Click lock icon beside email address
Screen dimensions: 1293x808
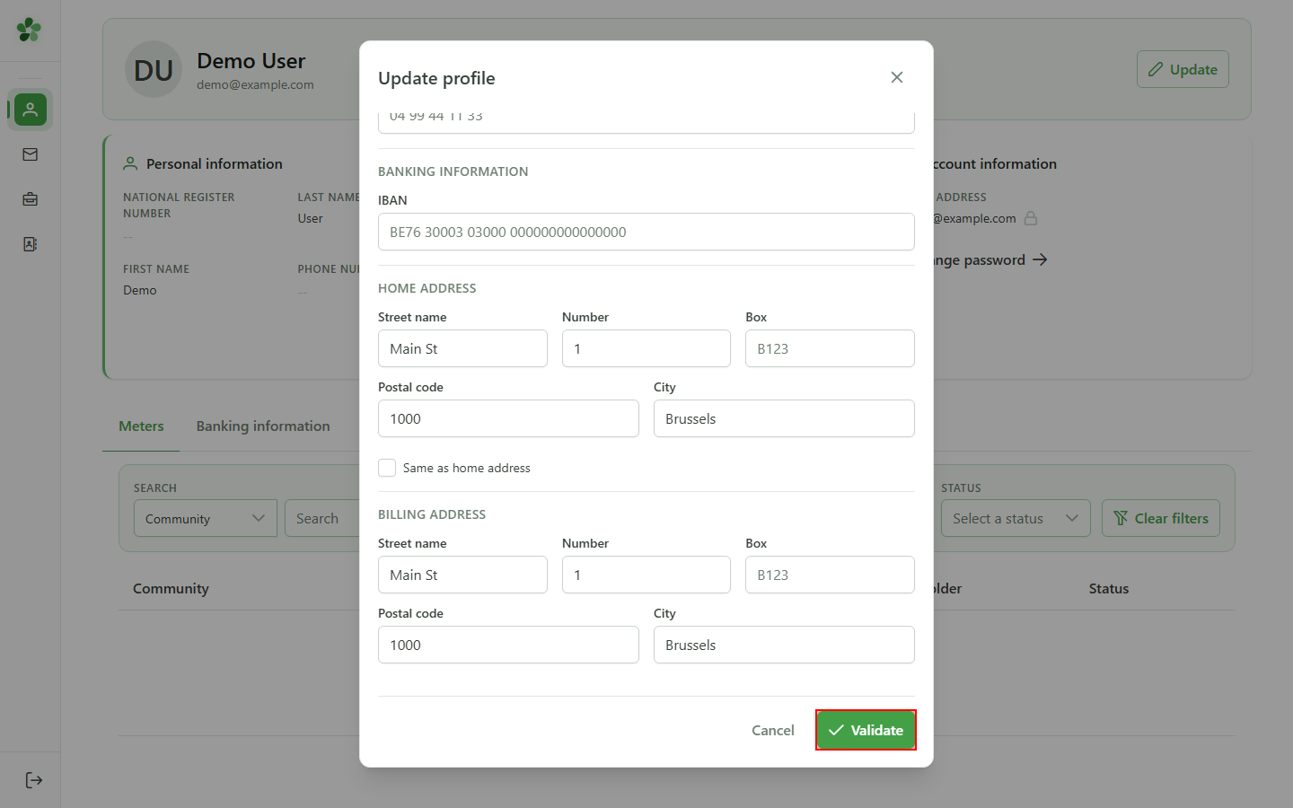[x=1031, y=218]
